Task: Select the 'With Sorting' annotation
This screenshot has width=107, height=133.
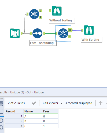Action: (x=91, y=40)
